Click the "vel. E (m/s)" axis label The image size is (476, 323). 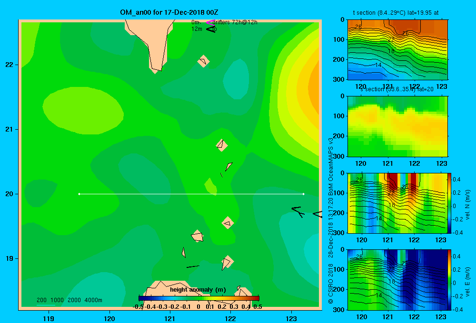coord(468,282)
